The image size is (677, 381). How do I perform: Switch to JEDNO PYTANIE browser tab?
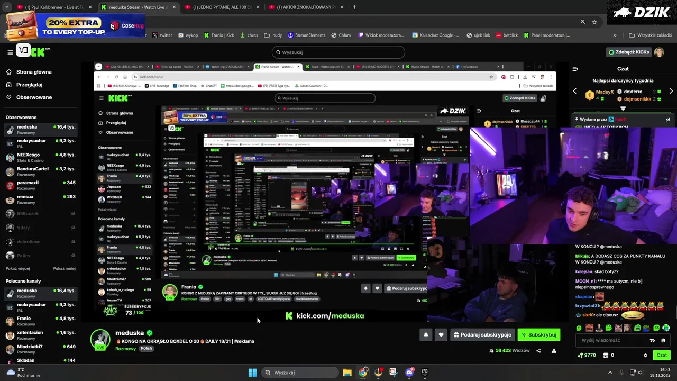pos(222,7)
